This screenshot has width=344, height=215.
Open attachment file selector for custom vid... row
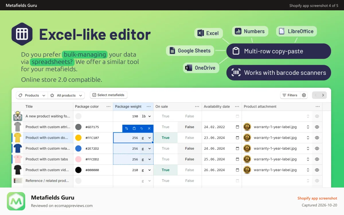coord(308,170)
